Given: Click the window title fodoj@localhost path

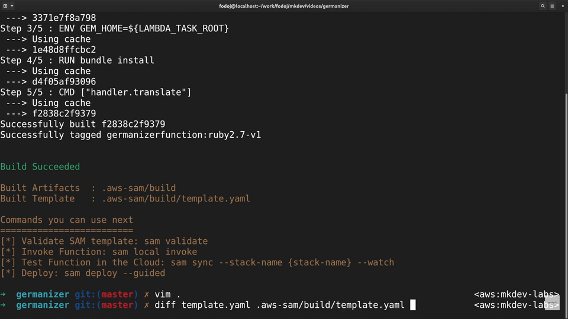Looking at the screenshot, I should pyautogui.click(x=283, y=6).
